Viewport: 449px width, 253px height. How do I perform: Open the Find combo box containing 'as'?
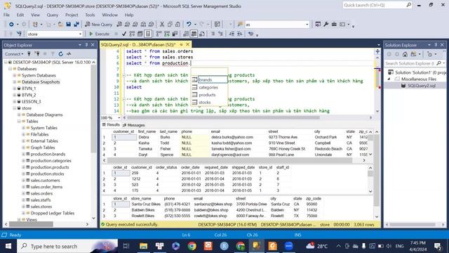[x=307, y=25]
